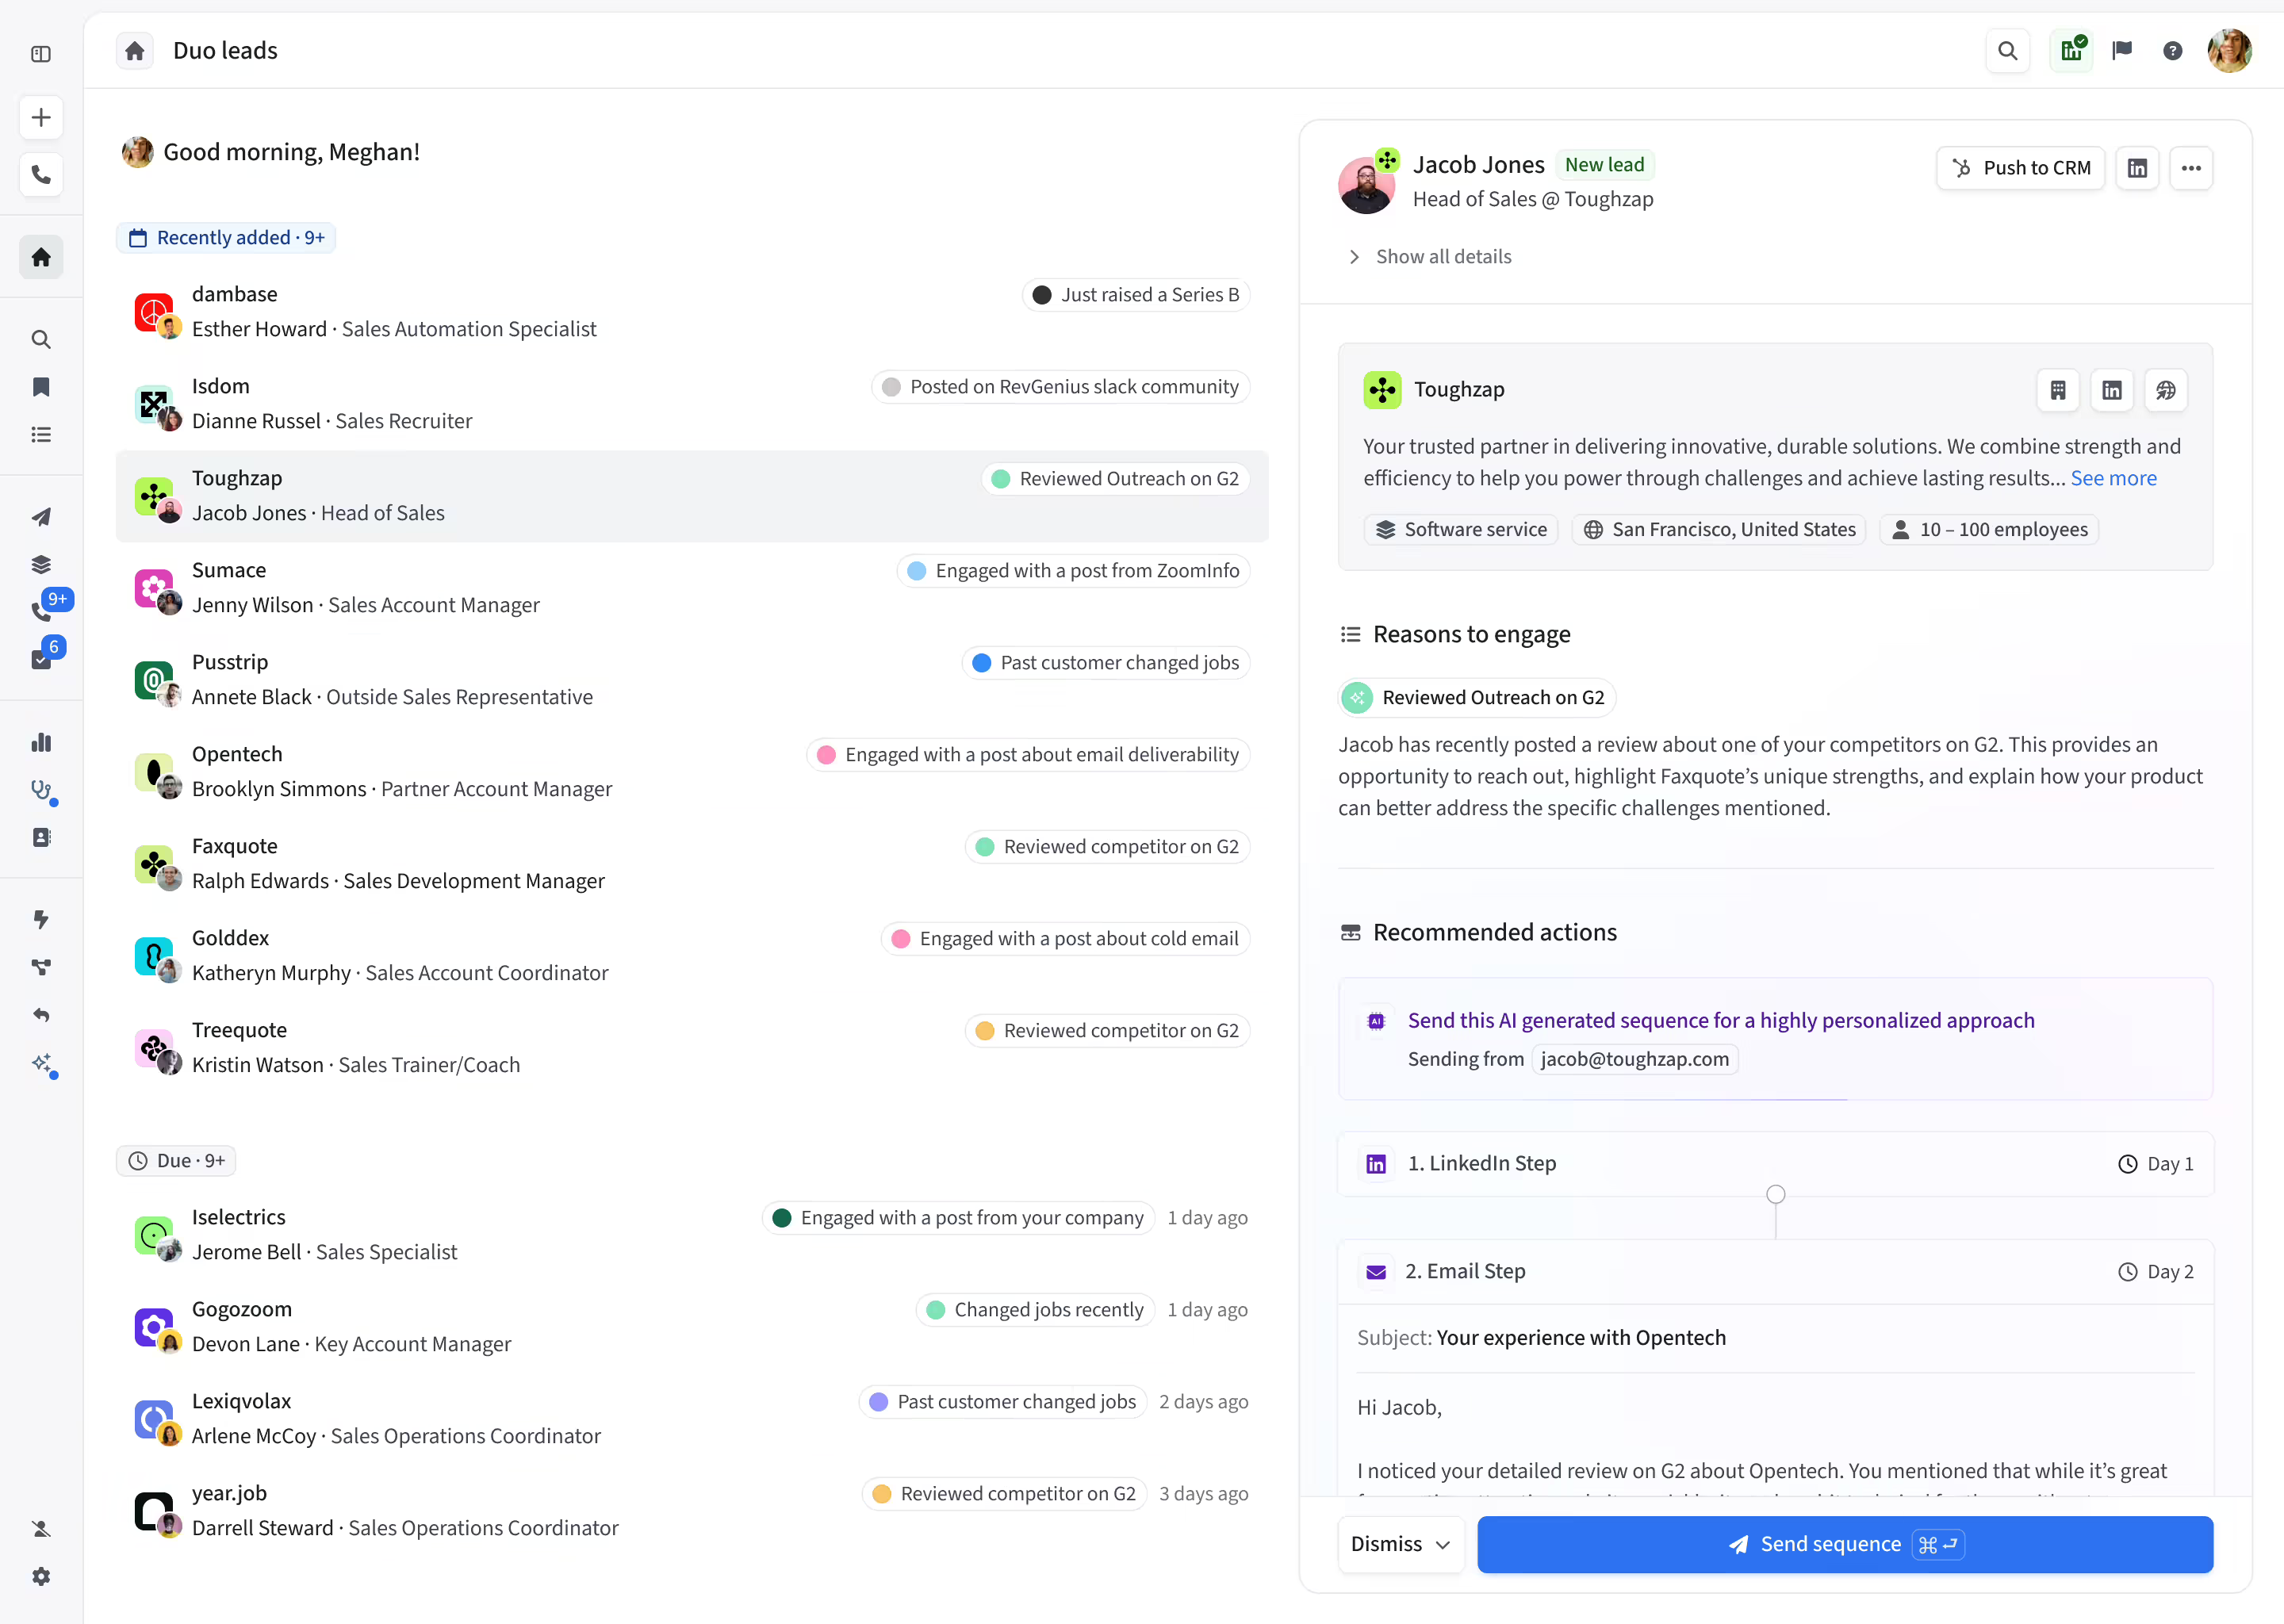Open search from the left sidebar
Image resolution: width=2284 pixels, height=1624 pixels.
(41, 340)
